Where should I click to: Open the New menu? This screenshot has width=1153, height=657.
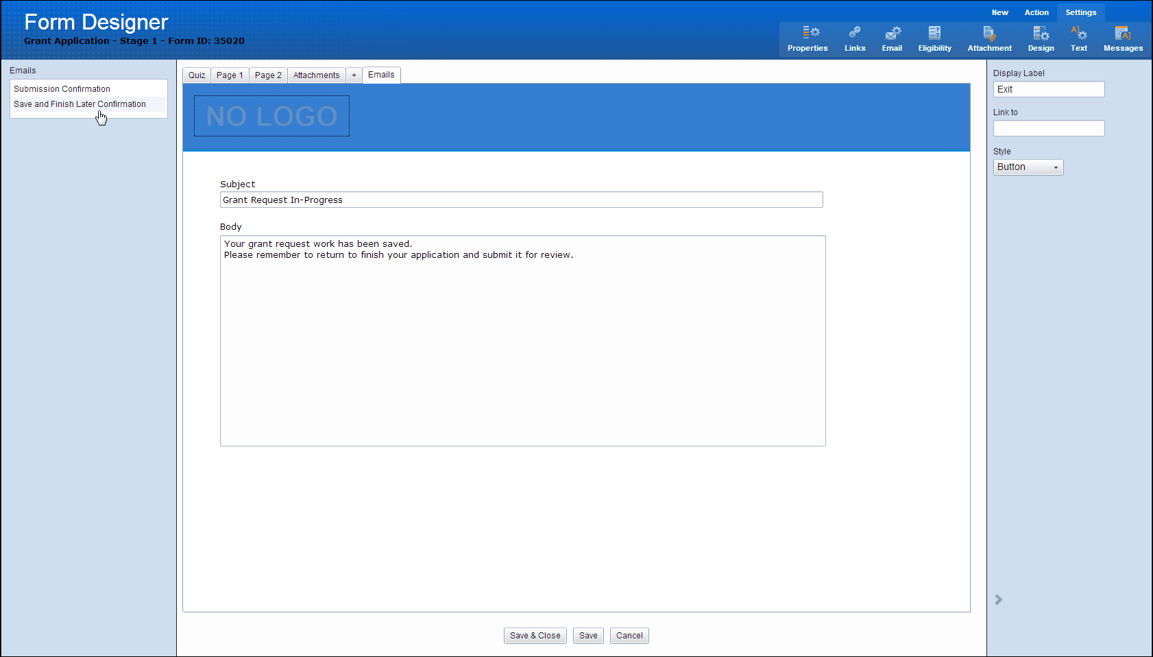click(x=999, y=12)
